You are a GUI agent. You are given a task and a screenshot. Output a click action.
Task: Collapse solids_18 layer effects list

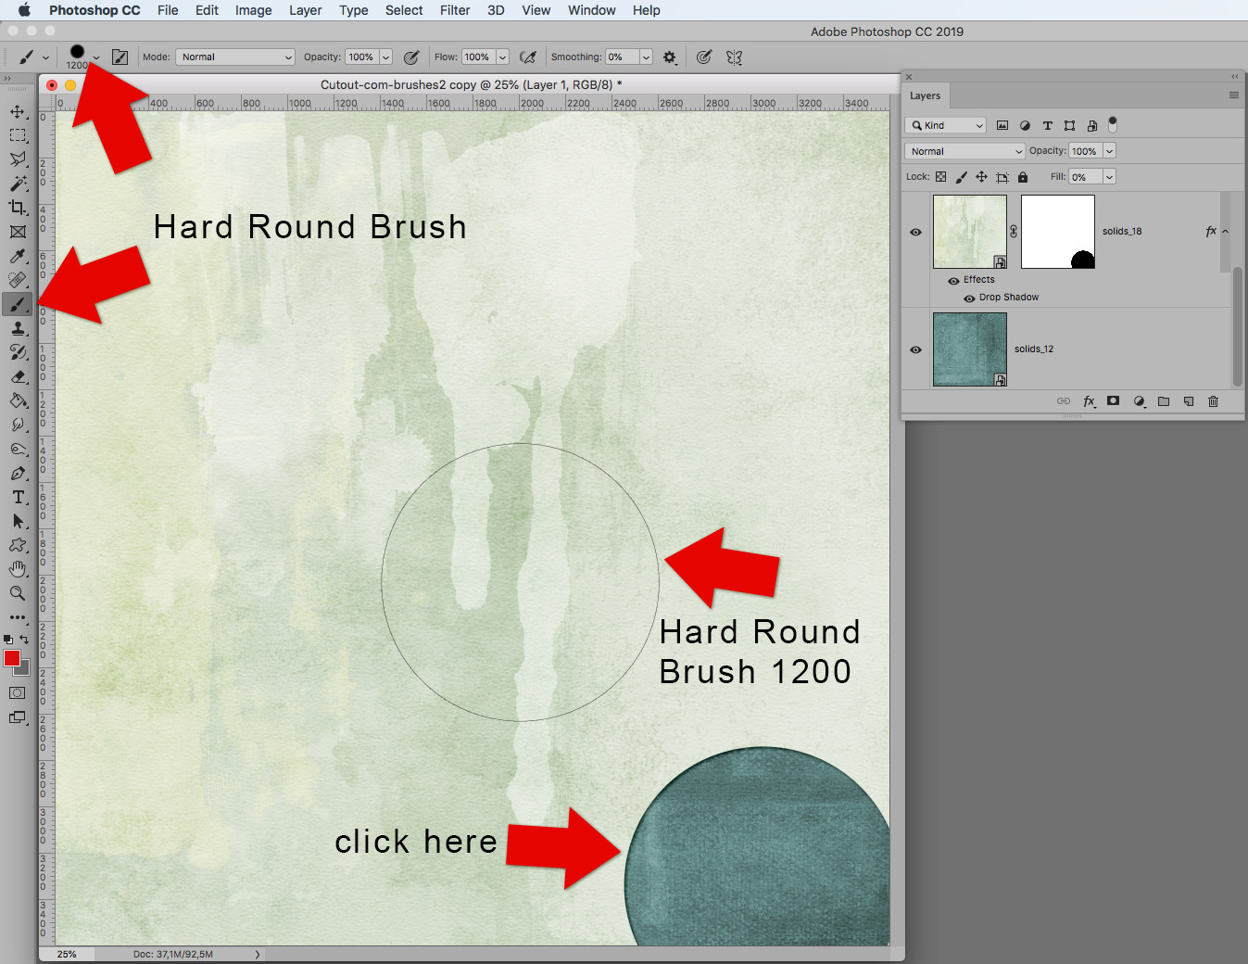[x=1225, y=232]
